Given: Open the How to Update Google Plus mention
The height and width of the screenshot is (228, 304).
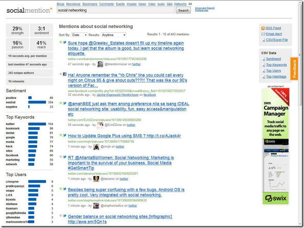Looking at the screenshot, I should click(x=124, y=136).
